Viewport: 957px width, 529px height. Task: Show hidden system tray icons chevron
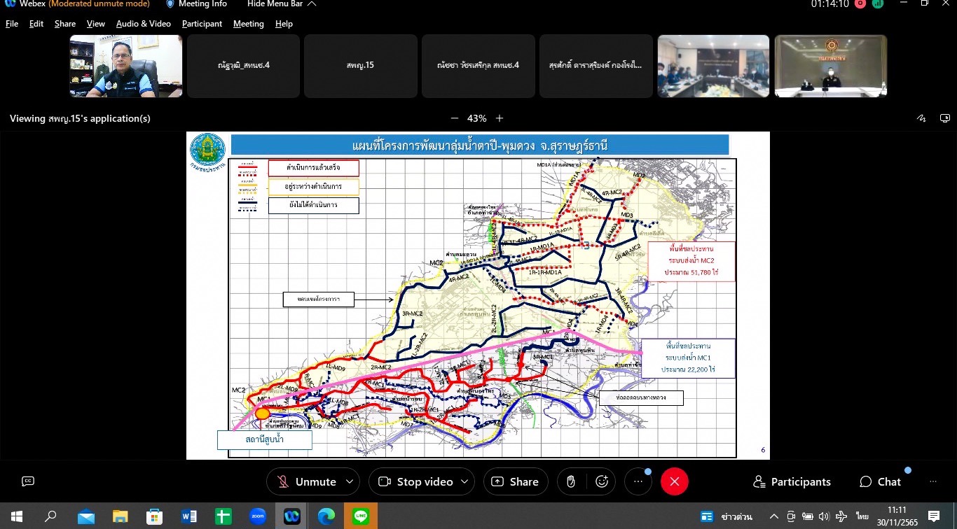coord(773,516)
